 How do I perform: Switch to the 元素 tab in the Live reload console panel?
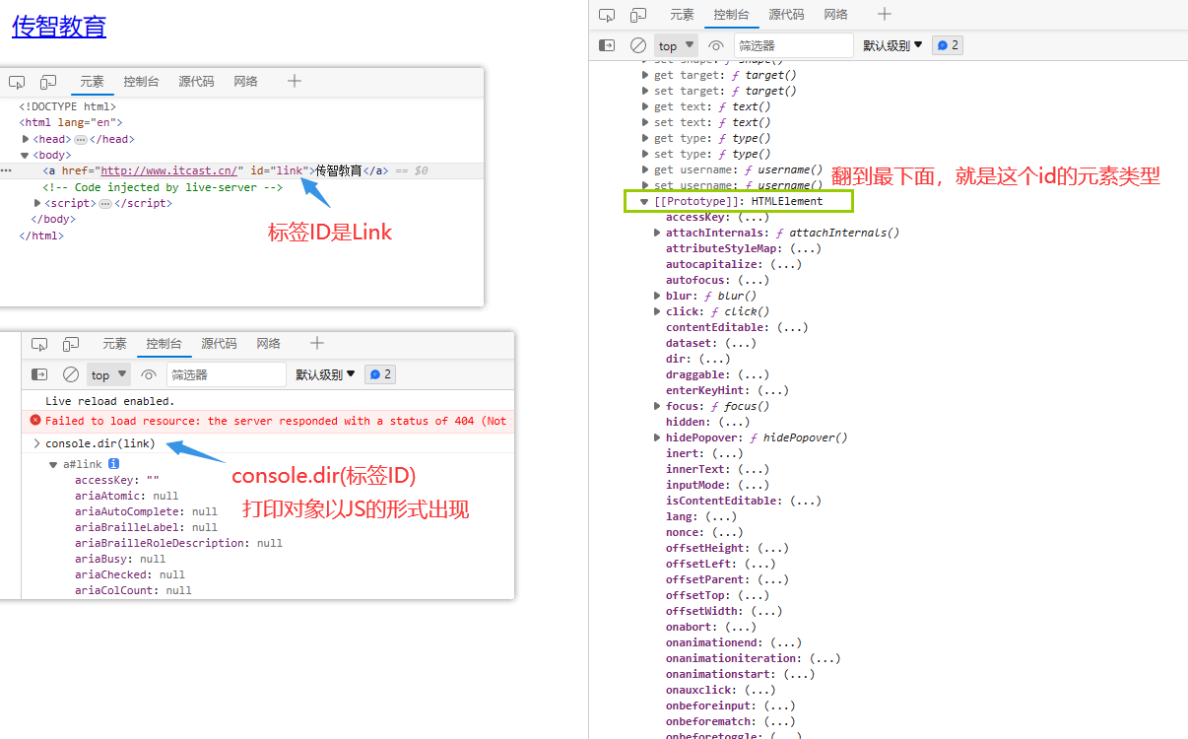click(114, 344)
